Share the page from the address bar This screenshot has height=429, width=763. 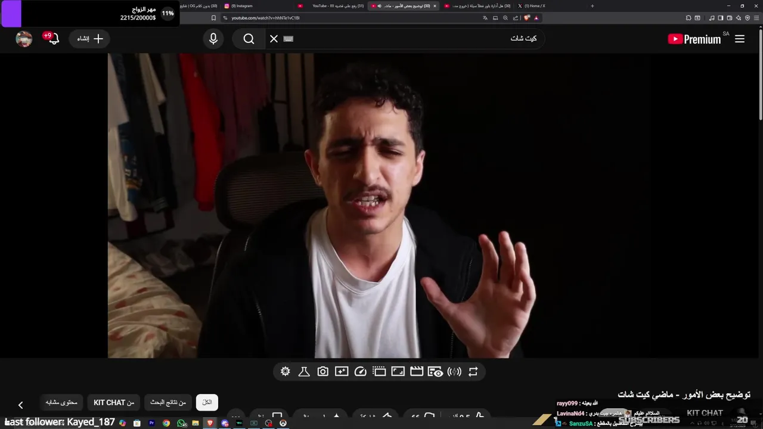(x=516, y=18)
